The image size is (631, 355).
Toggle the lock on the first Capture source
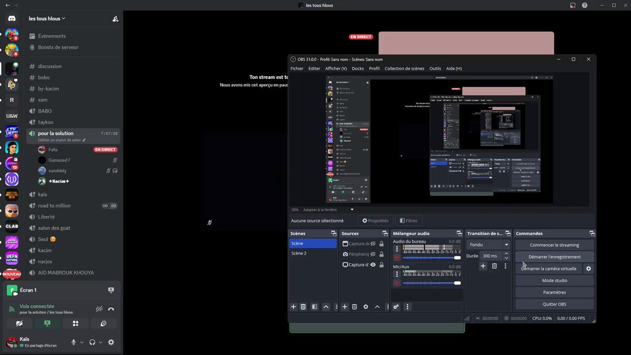pyautogui.click(x=381, y=244)
